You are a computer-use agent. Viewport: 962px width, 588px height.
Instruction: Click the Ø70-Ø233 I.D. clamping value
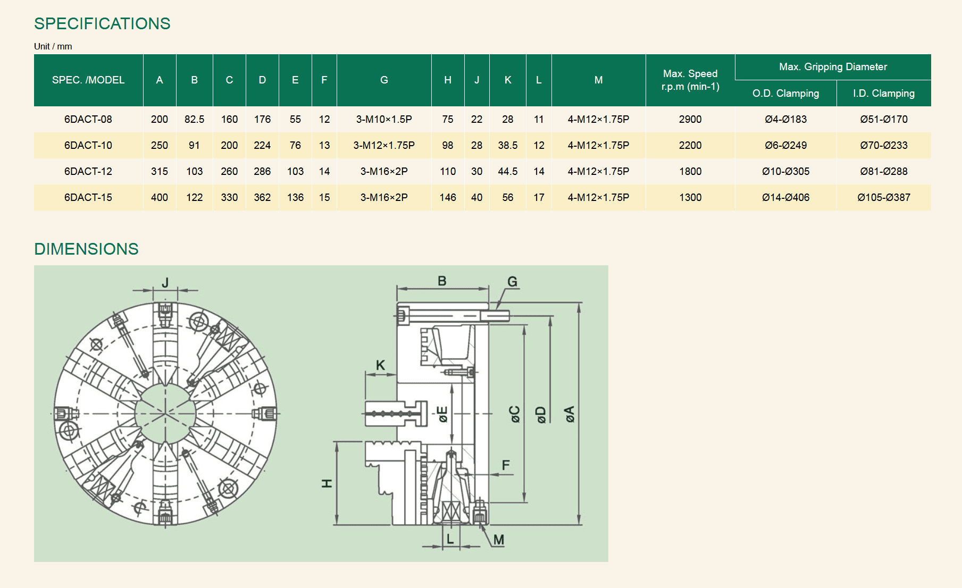[x=884, y=145]
